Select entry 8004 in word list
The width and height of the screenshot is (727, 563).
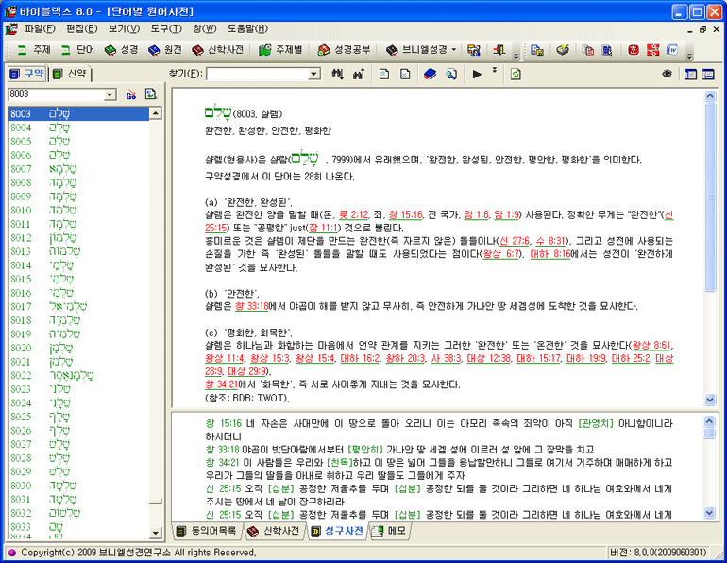[78, 128]
